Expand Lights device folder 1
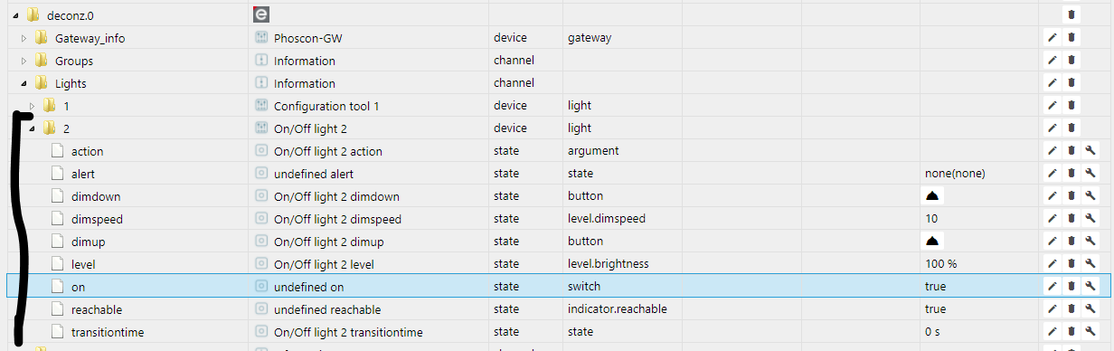The image size is (1114, 351). click(33, 106)
